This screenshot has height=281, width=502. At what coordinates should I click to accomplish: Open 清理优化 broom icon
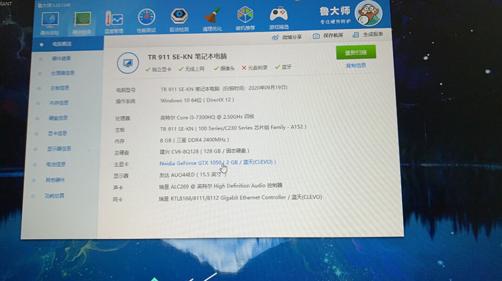212,15
